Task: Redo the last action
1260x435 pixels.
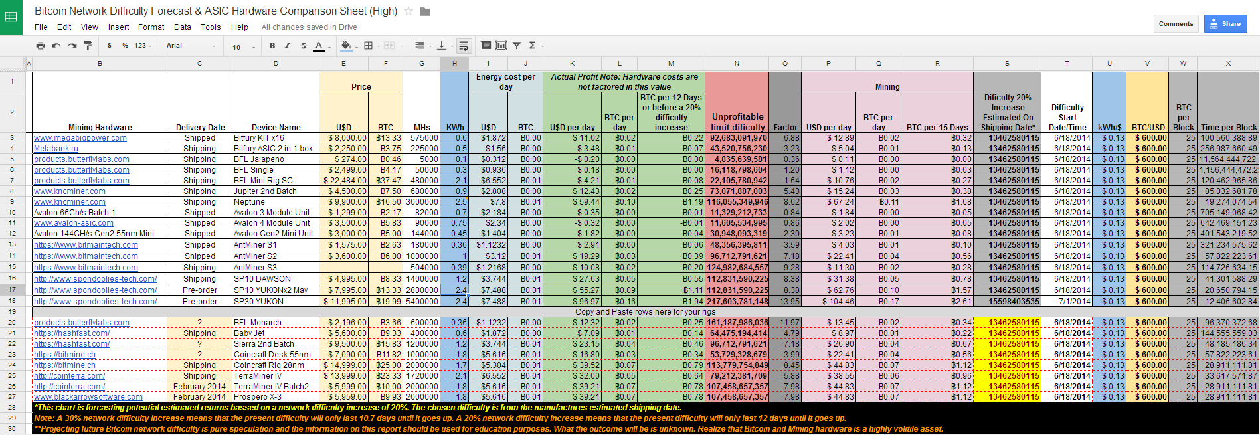Action: click(72, 46)
